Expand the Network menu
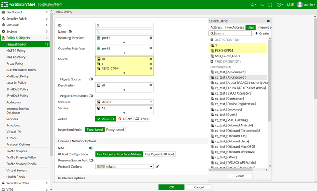The image size is (317, 191). (47, 25)
